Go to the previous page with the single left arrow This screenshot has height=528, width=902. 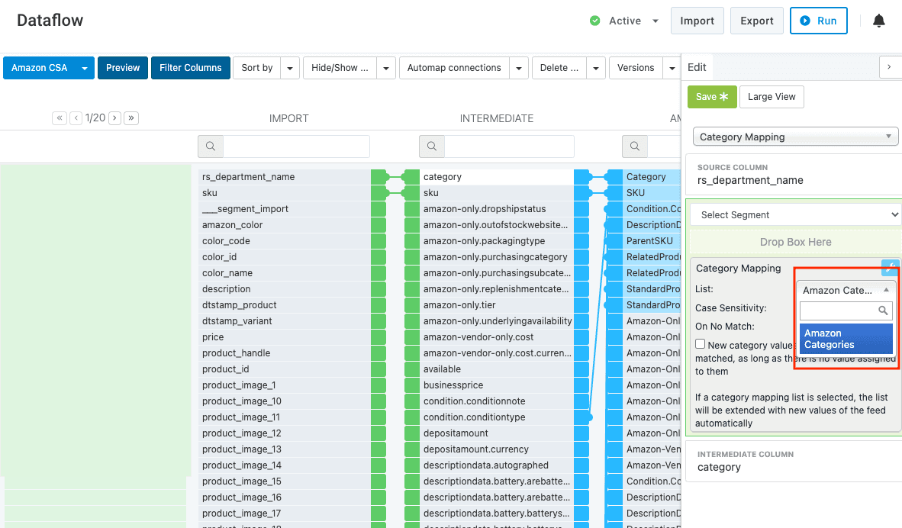point(76,118)
